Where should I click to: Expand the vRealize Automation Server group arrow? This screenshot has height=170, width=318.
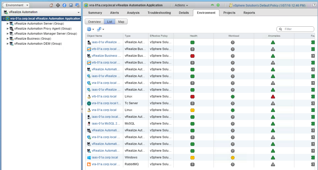click(x=8, y=24)
